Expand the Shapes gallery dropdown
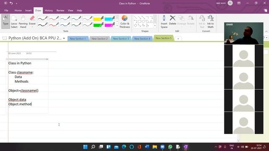 tap(155, 26)
